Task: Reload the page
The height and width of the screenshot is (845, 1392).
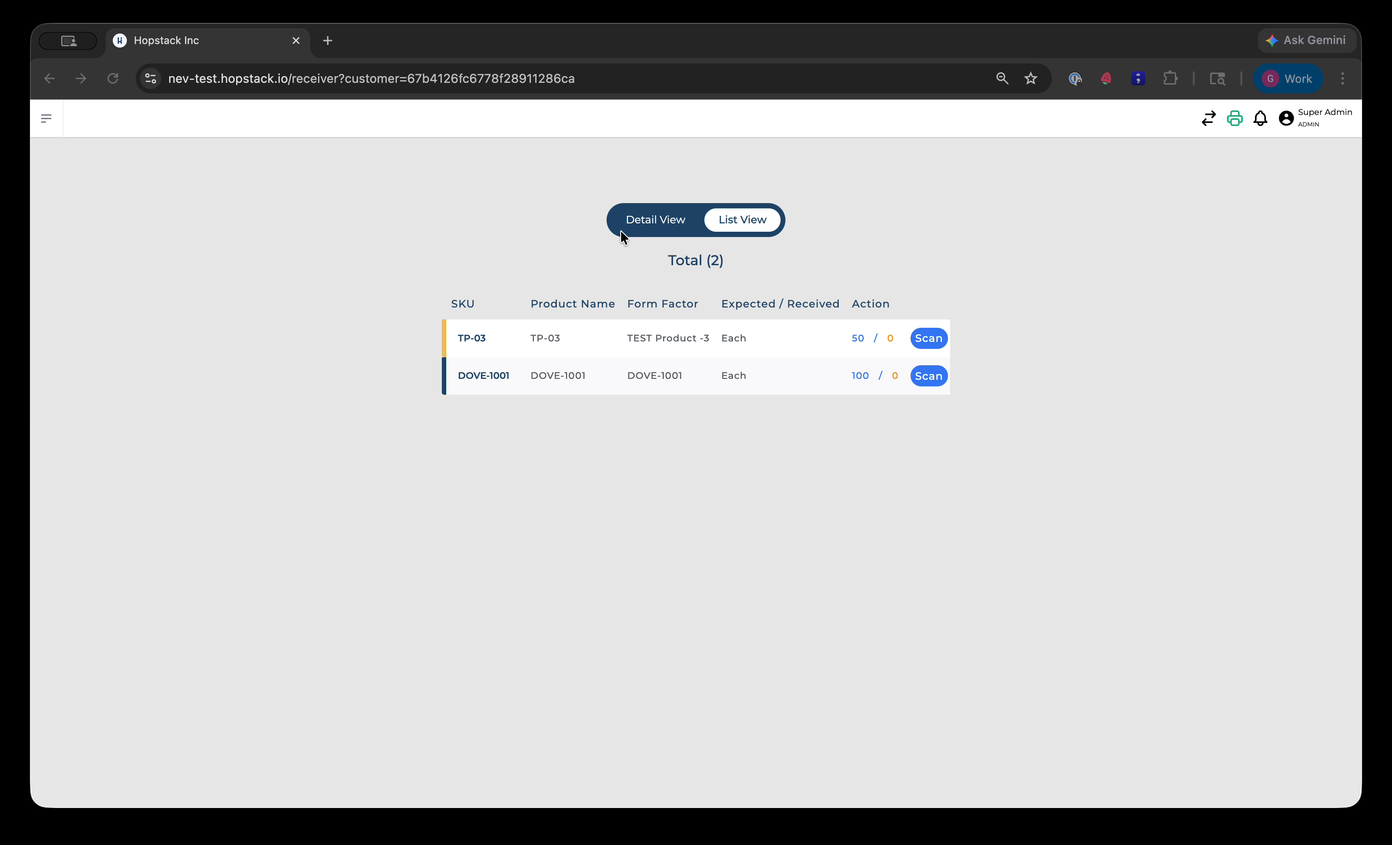Action: coord(113,78)
